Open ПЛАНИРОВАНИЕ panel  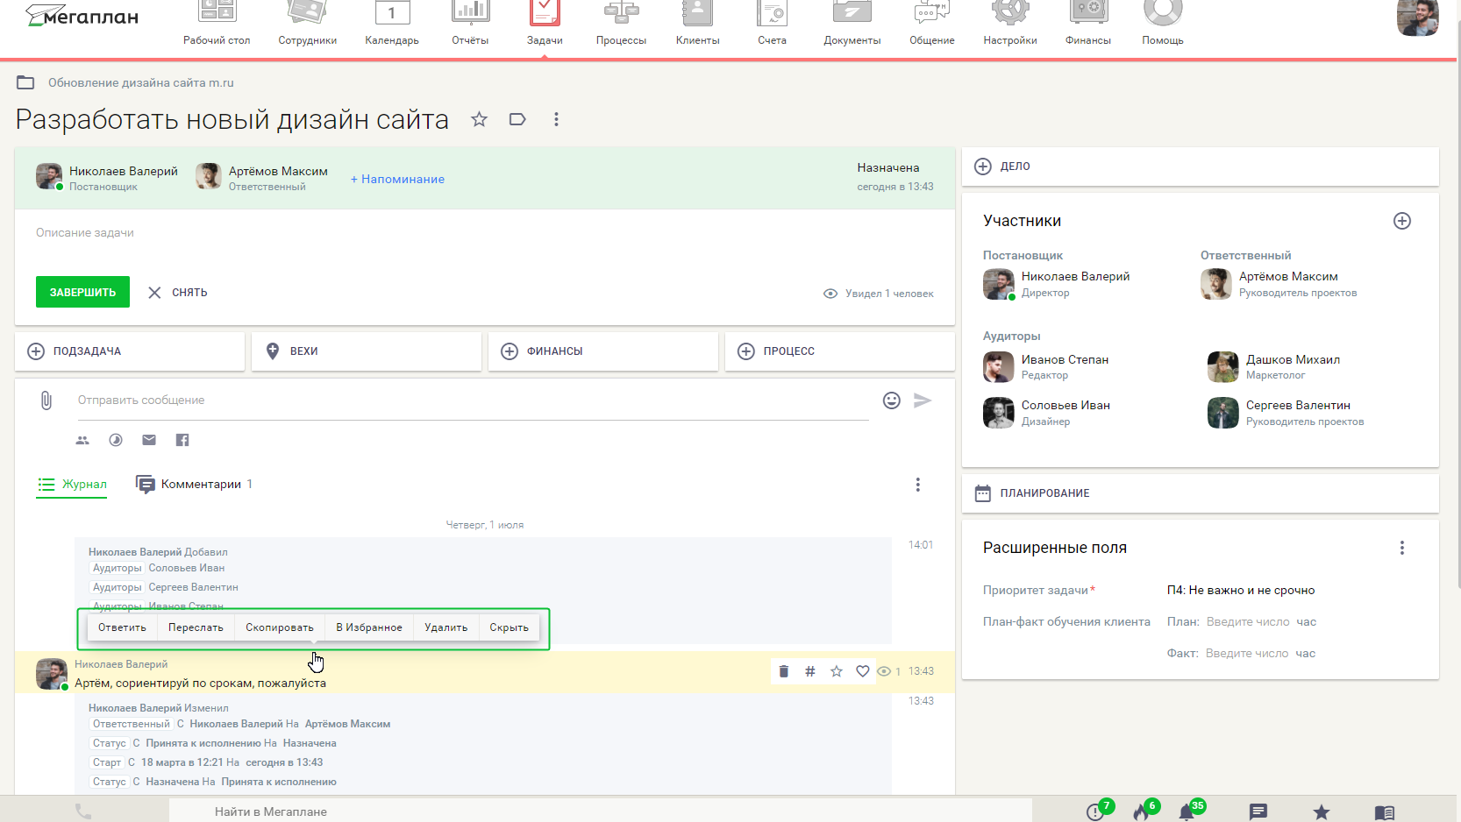[1200, 493]
